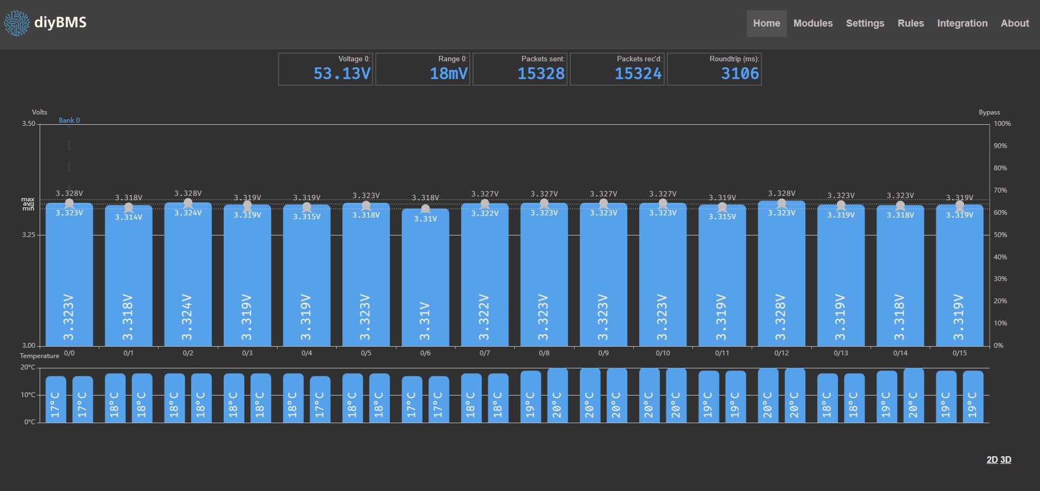The image size is (1040, 491).
Task: Click the cell 0/6 voltage bar showing 3.31V
Action: point(425,277)
